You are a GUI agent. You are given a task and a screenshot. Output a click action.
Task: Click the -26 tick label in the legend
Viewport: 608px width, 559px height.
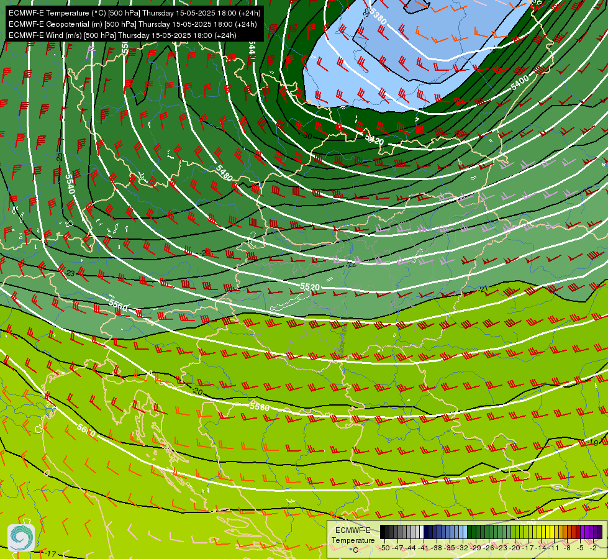click(489, 548)
